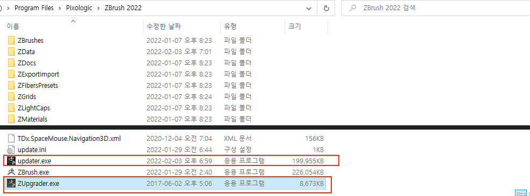530x196 pixels.
Task: Expand the chevron after Program Files
Action: pyautogui.click(x=60, y=9)
